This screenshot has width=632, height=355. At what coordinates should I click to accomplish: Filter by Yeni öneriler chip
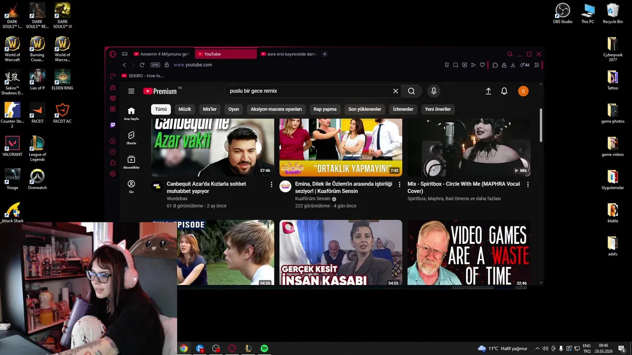coord(438,109)
